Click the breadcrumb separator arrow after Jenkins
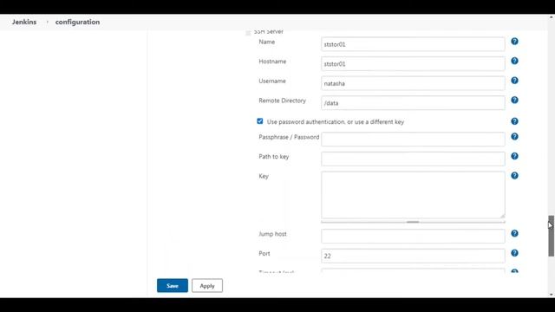This screenshot has width=555, height=312. pyautogui.click(x=47, y=22)
